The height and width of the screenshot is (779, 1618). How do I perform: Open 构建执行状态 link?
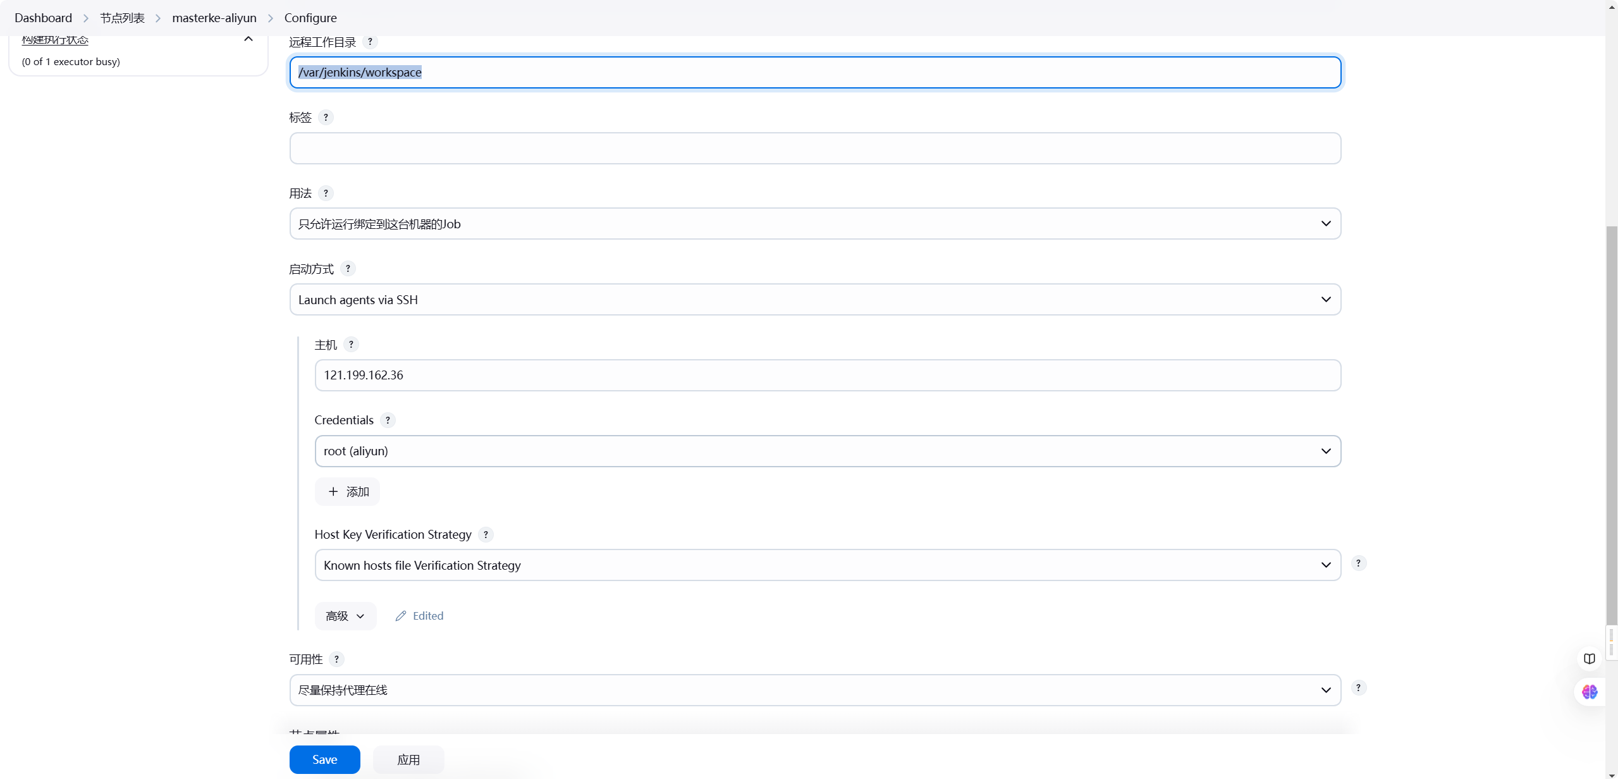pyautogui.click(x=55, y=40)
